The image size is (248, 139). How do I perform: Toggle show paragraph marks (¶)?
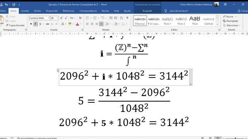tap(127, 18)
